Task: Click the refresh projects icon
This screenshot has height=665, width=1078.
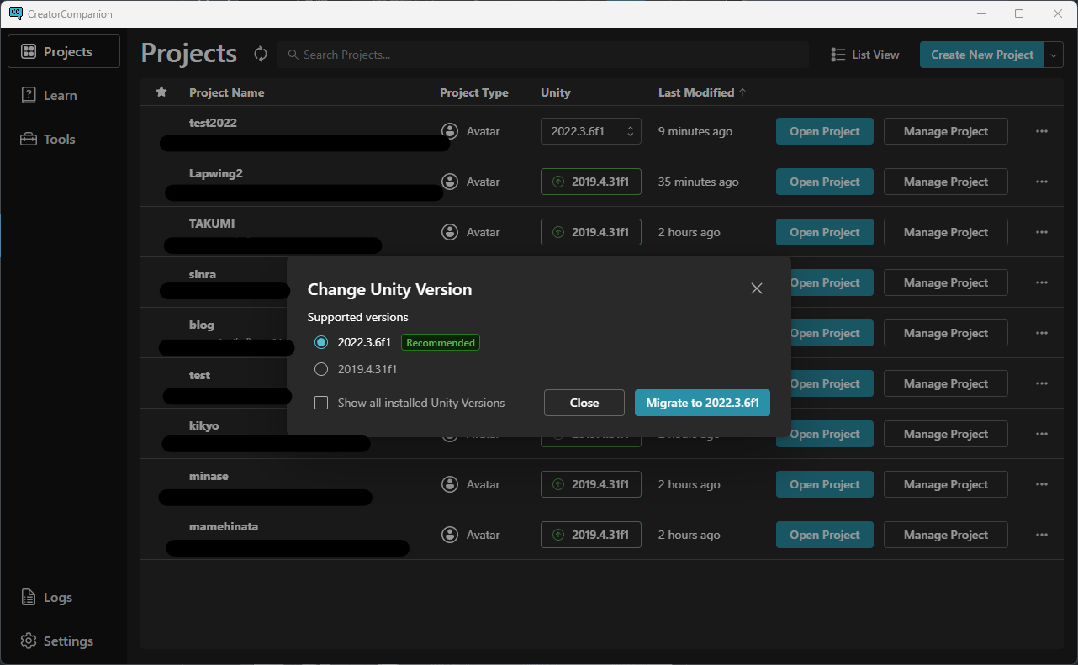Action: (261, 55)
